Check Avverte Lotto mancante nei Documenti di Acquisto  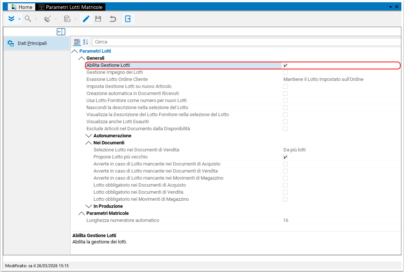click(x=285, y=164)
